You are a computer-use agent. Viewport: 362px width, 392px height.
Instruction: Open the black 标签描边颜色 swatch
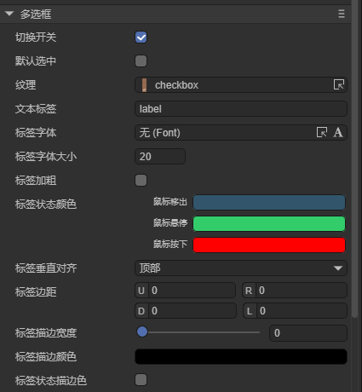click(x=241, y=356)
